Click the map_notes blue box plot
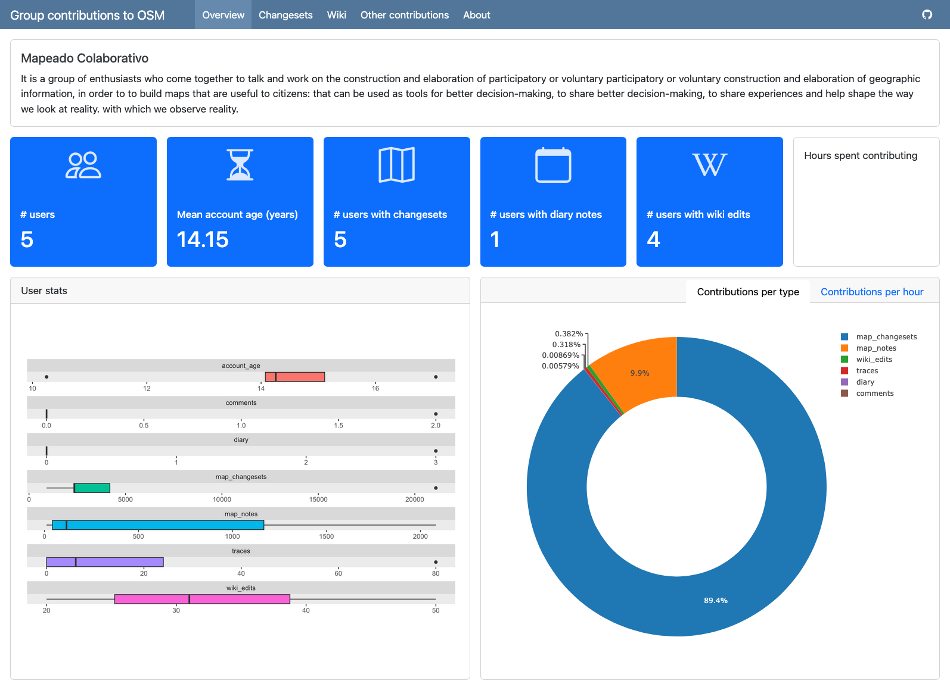 [158, 525]
